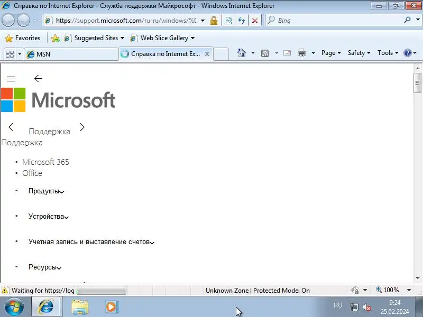Open the Page menu
Screen dimensions: 423x317
(331, 53)
